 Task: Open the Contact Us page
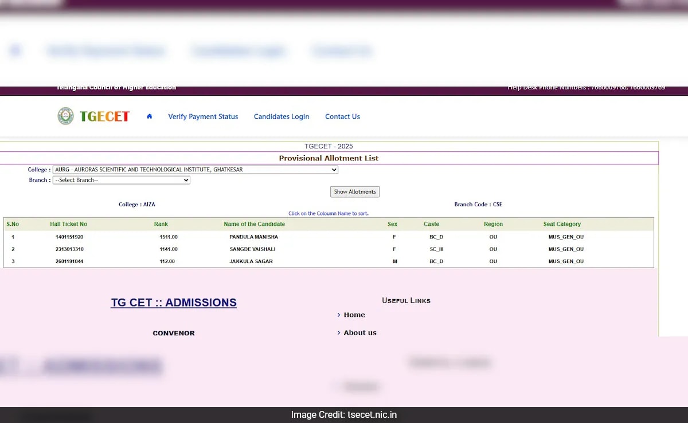click(342, 116)
